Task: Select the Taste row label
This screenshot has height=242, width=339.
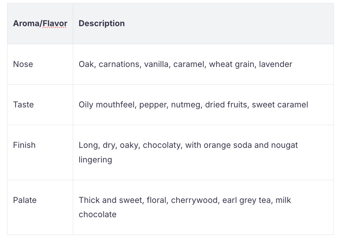Action: [23, 105]
